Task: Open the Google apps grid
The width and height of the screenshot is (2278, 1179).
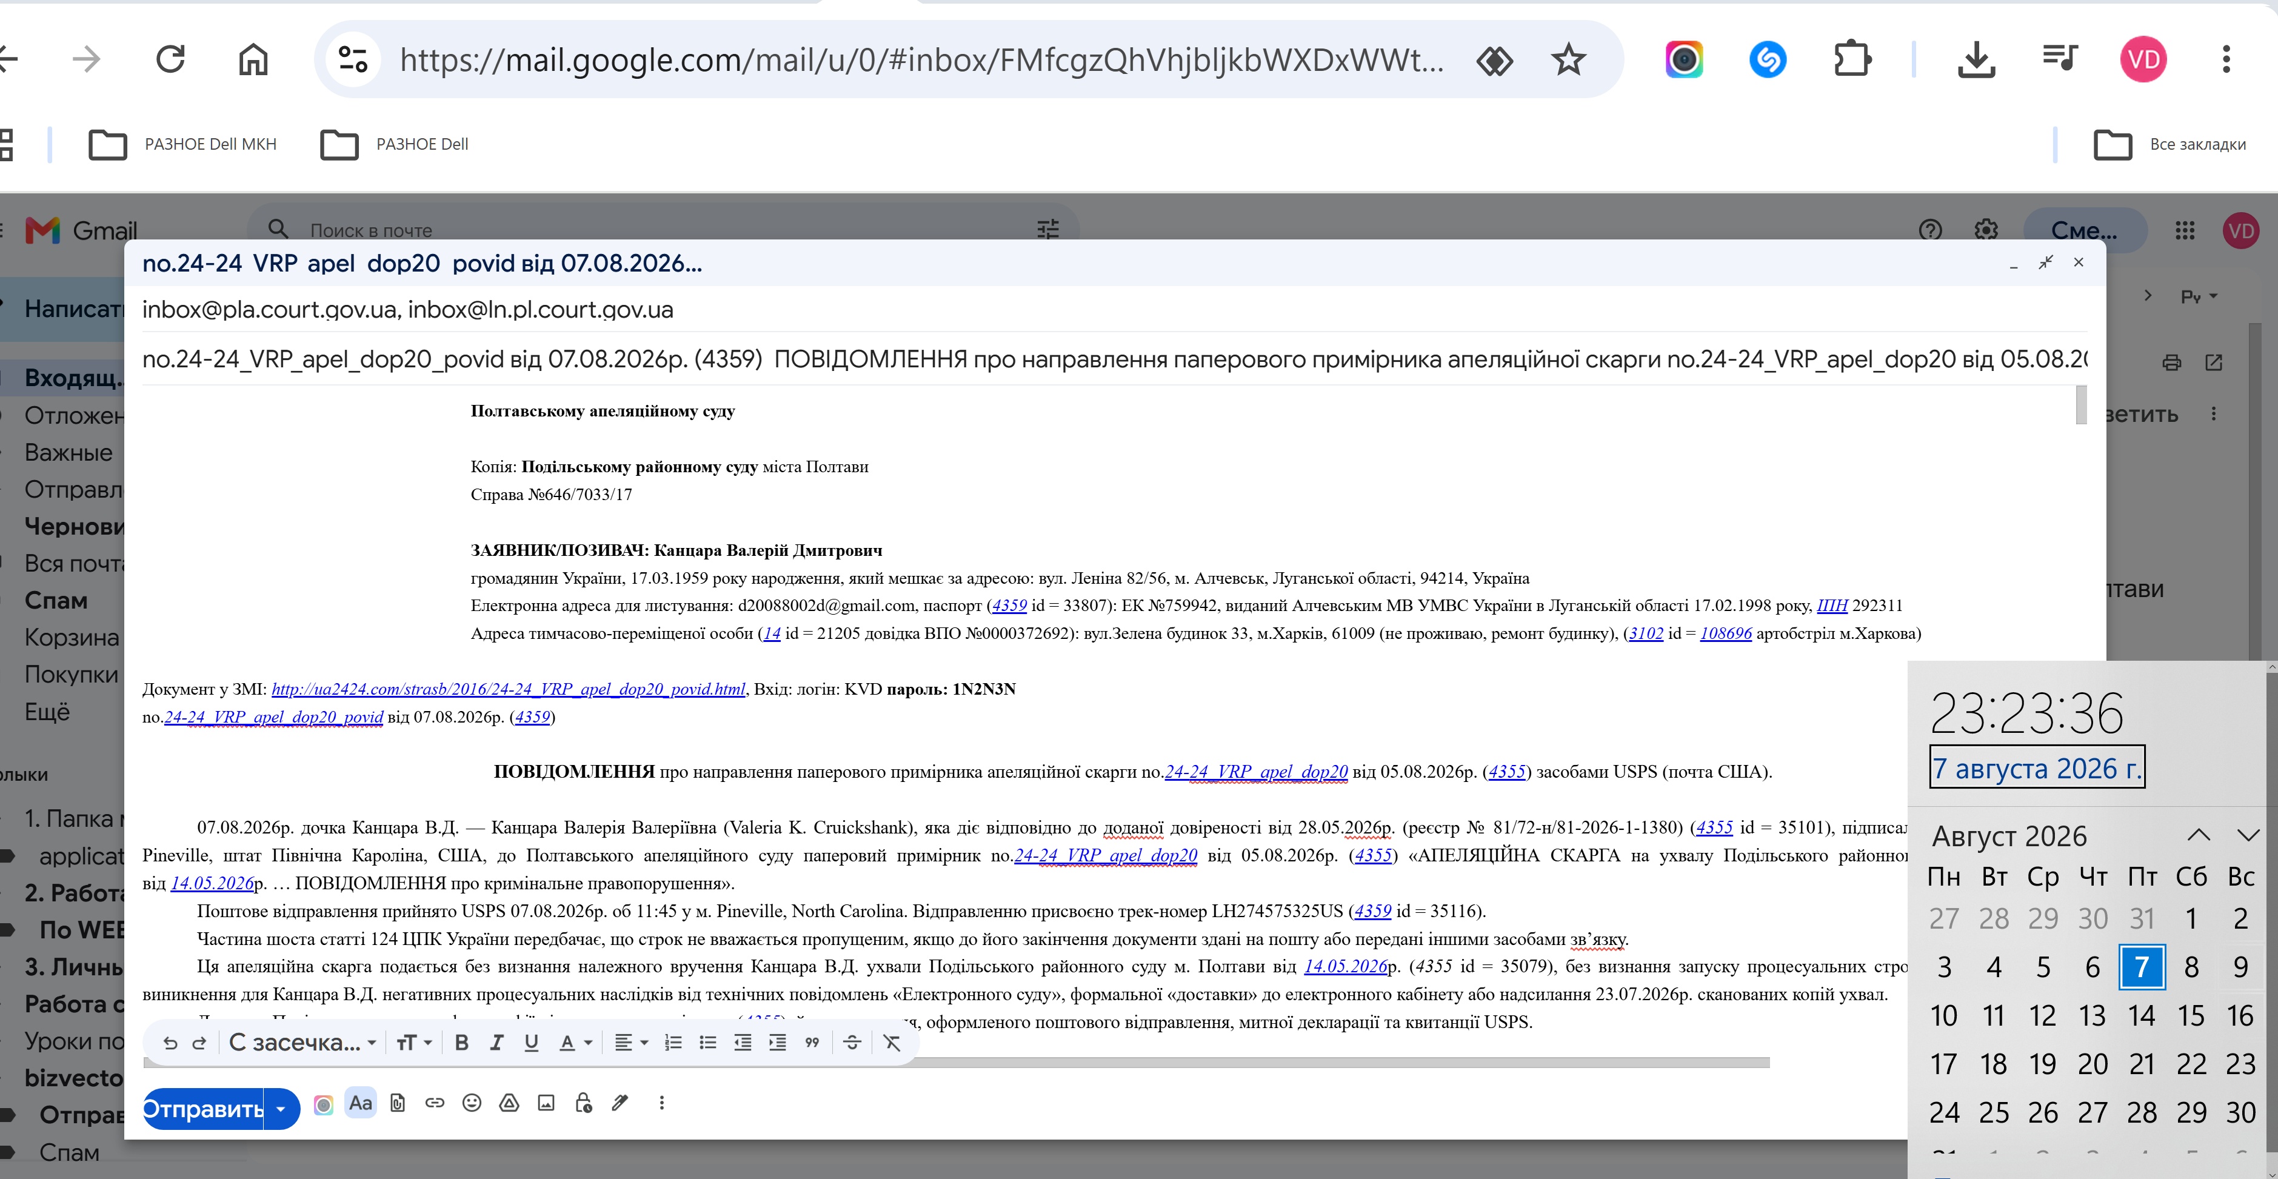Action: [x=2185, y=231]
